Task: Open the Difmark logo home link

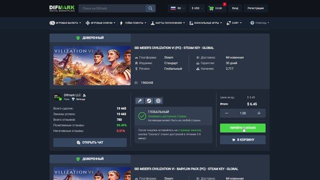Action: point(62,8)
